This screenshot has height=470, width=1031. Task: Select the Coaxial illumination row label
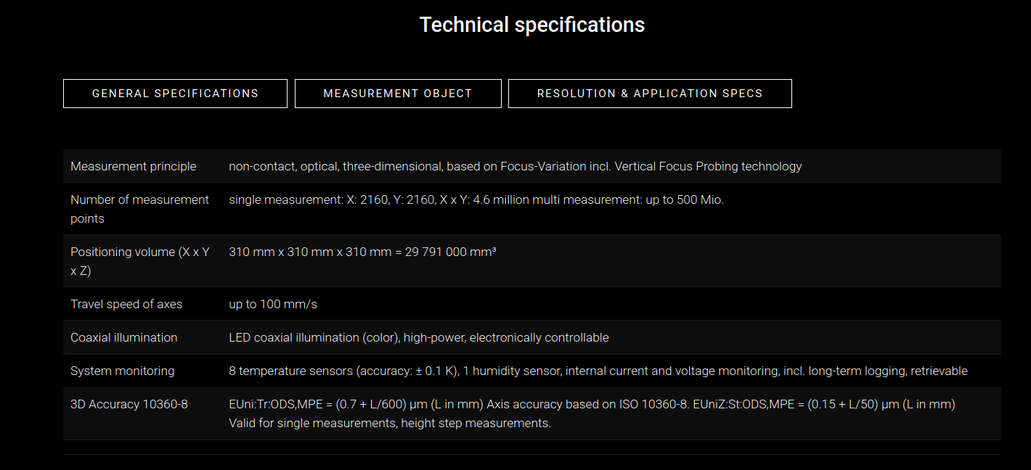pos(123,337)
